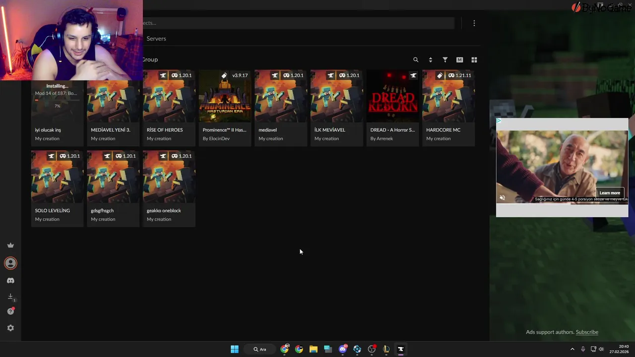Click 'By Arrenek' author text

tap(381, 139)
